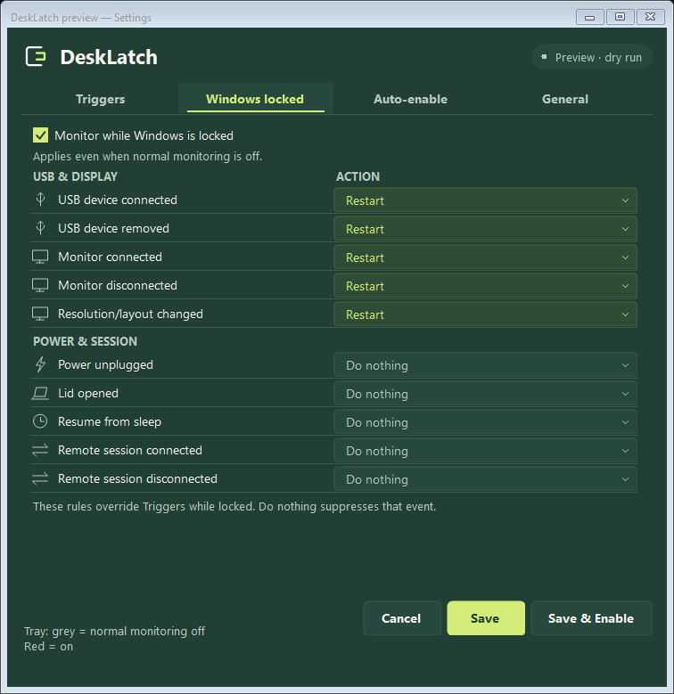Click the Remote session connected label
The width and height of the screenshot is (674, 694).
[x=130, y=450]
